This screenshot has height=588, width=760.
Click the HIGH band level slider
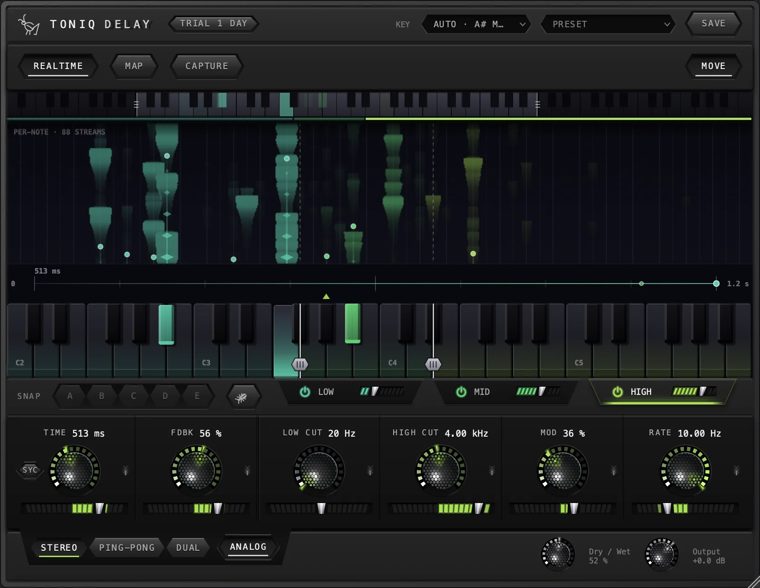pyautogui.click(x=695, y=391)
